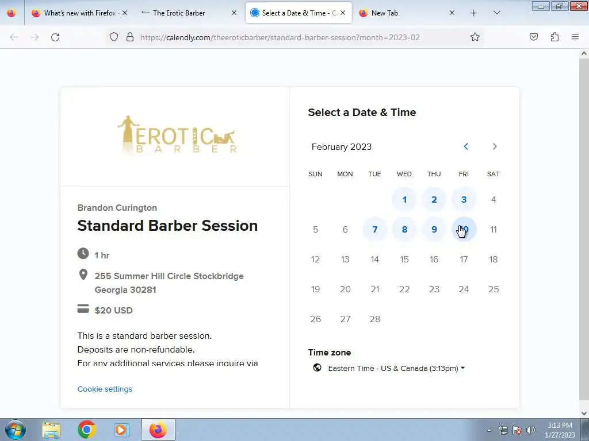Open a new tab with plus button
This screenshot has height=441, width=589.
click(474, 13)
